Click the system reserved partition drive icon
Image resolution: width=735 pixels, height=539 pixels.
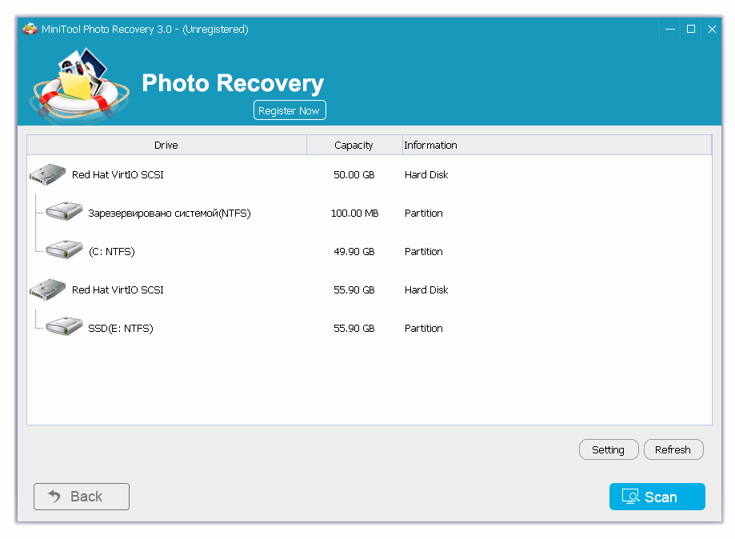click(x=64, y=212)
